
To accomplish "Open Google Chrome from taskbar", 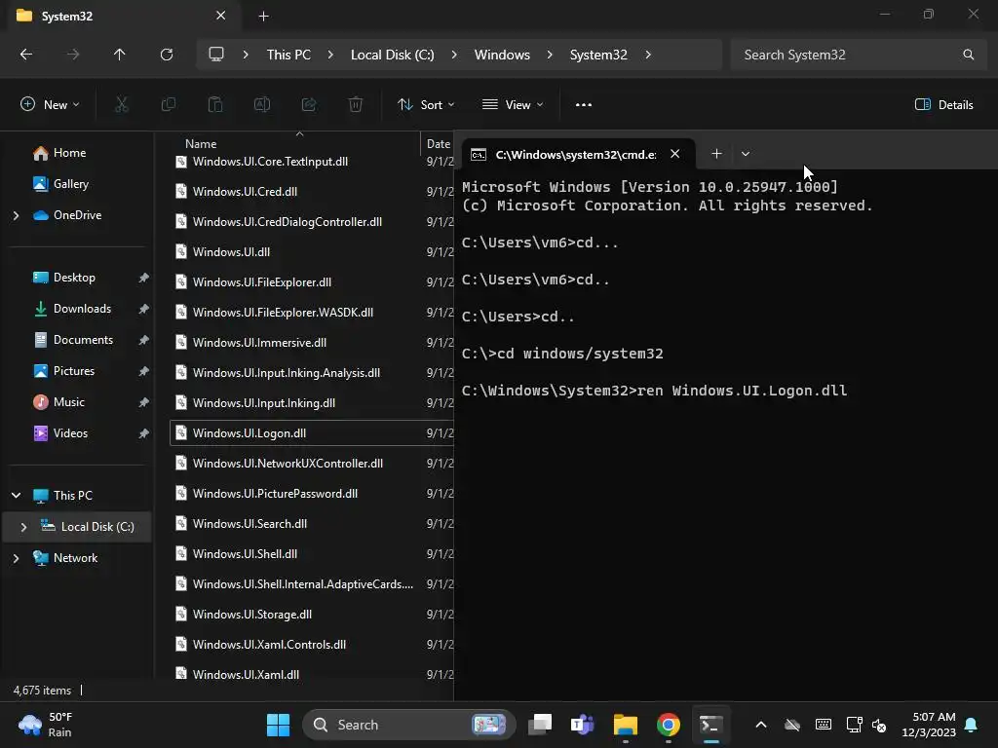I will (669, 725).
